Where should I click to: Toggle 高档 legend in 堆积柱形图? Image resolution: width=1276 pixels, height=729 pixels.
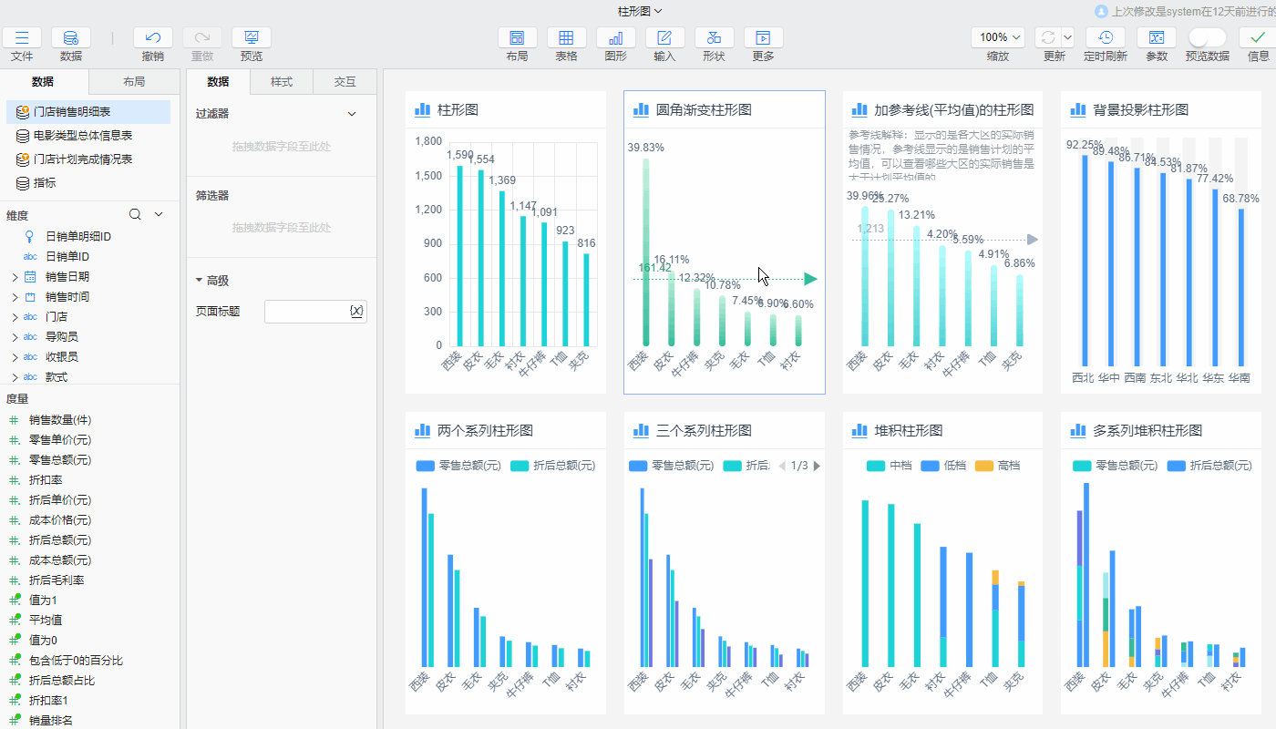(x=997, y=466)
